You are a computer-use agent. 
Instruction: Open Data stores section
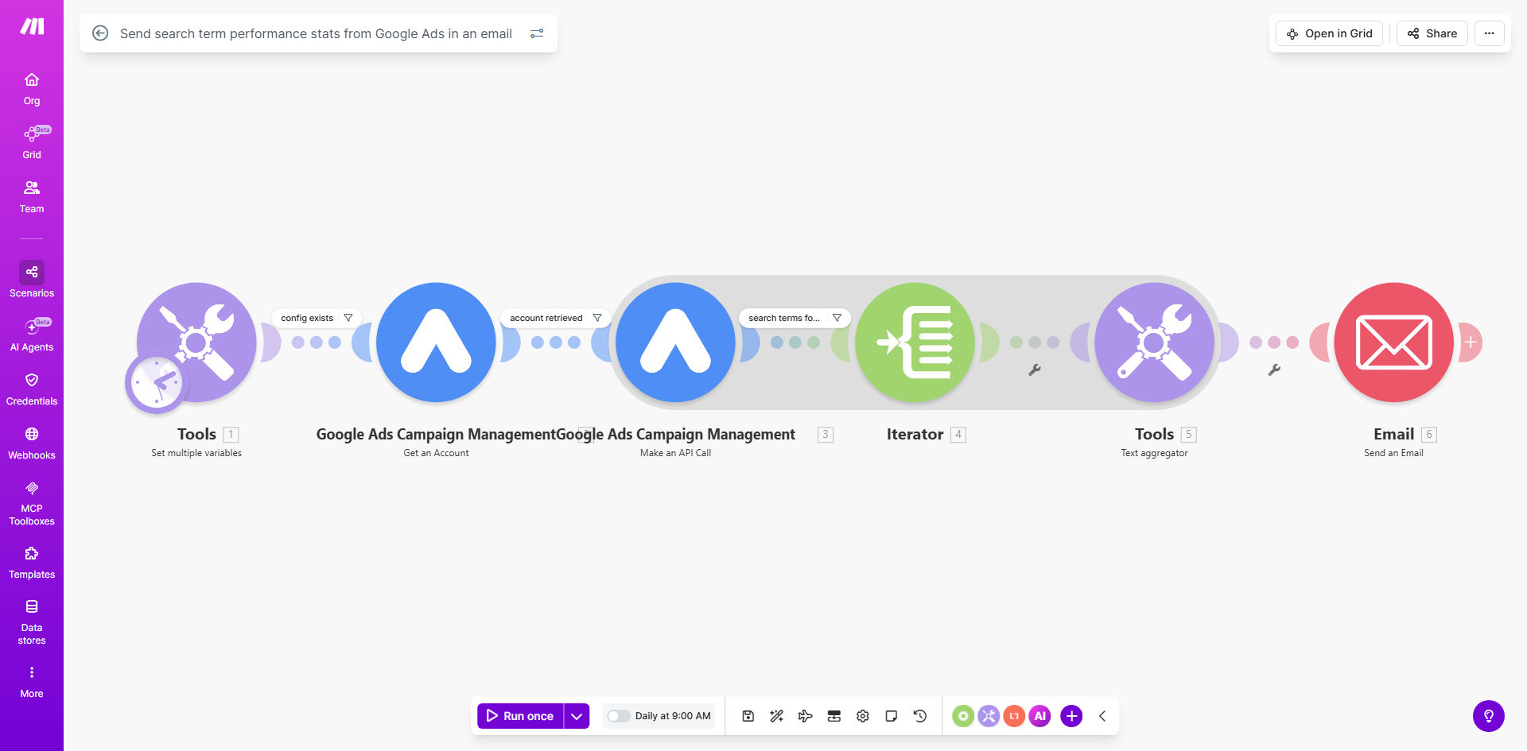pos(32,622)
